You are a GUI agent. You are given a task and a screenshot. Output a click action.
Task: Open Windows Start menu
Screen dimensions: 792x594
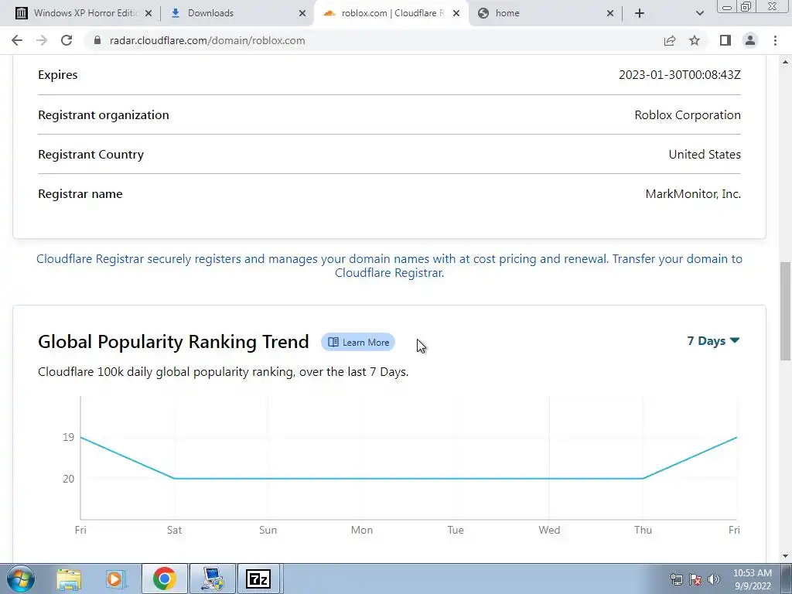[x=20, y=579]
